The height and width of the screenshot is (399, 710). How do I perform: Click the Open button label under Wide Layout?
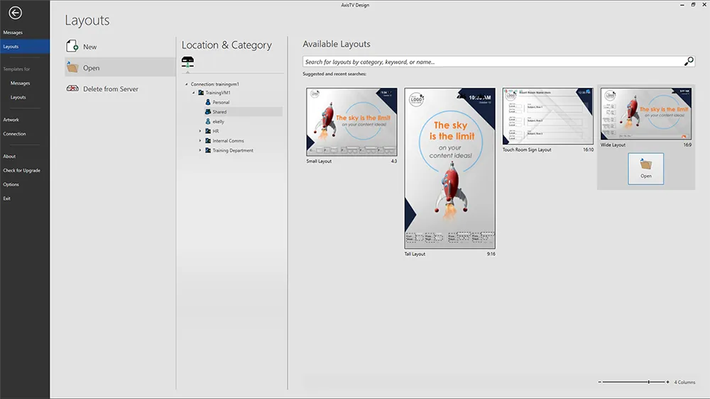(x=645, y=176)
